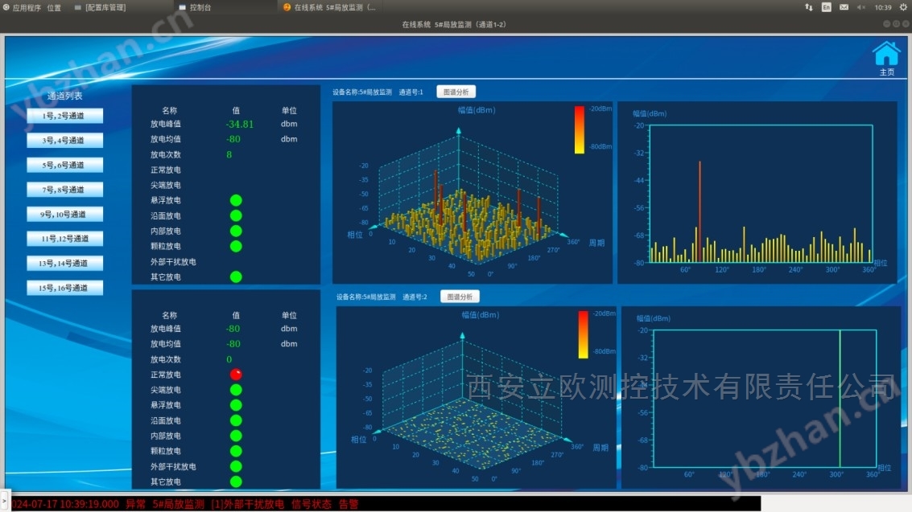The height and width of the screenshot is (512, 912).
Task: Select 1号,2号通道 from channel list
Action: [x=65, y=116]
